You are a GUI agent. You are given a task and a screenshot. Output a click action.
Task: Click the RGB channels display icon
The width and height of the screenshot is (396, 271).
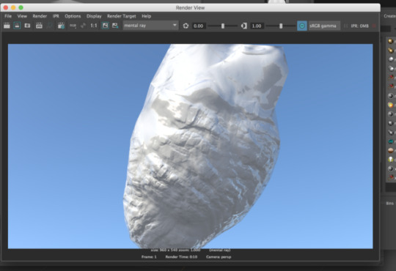(x=73, y=26)
